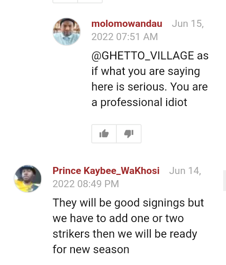Click the scrollbar handle on right edge
The image size is (226, 265).
point(225,181)
